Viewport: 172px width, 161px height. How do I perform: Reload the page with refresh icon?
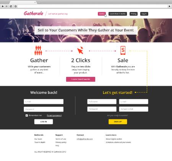click(11, 6)
